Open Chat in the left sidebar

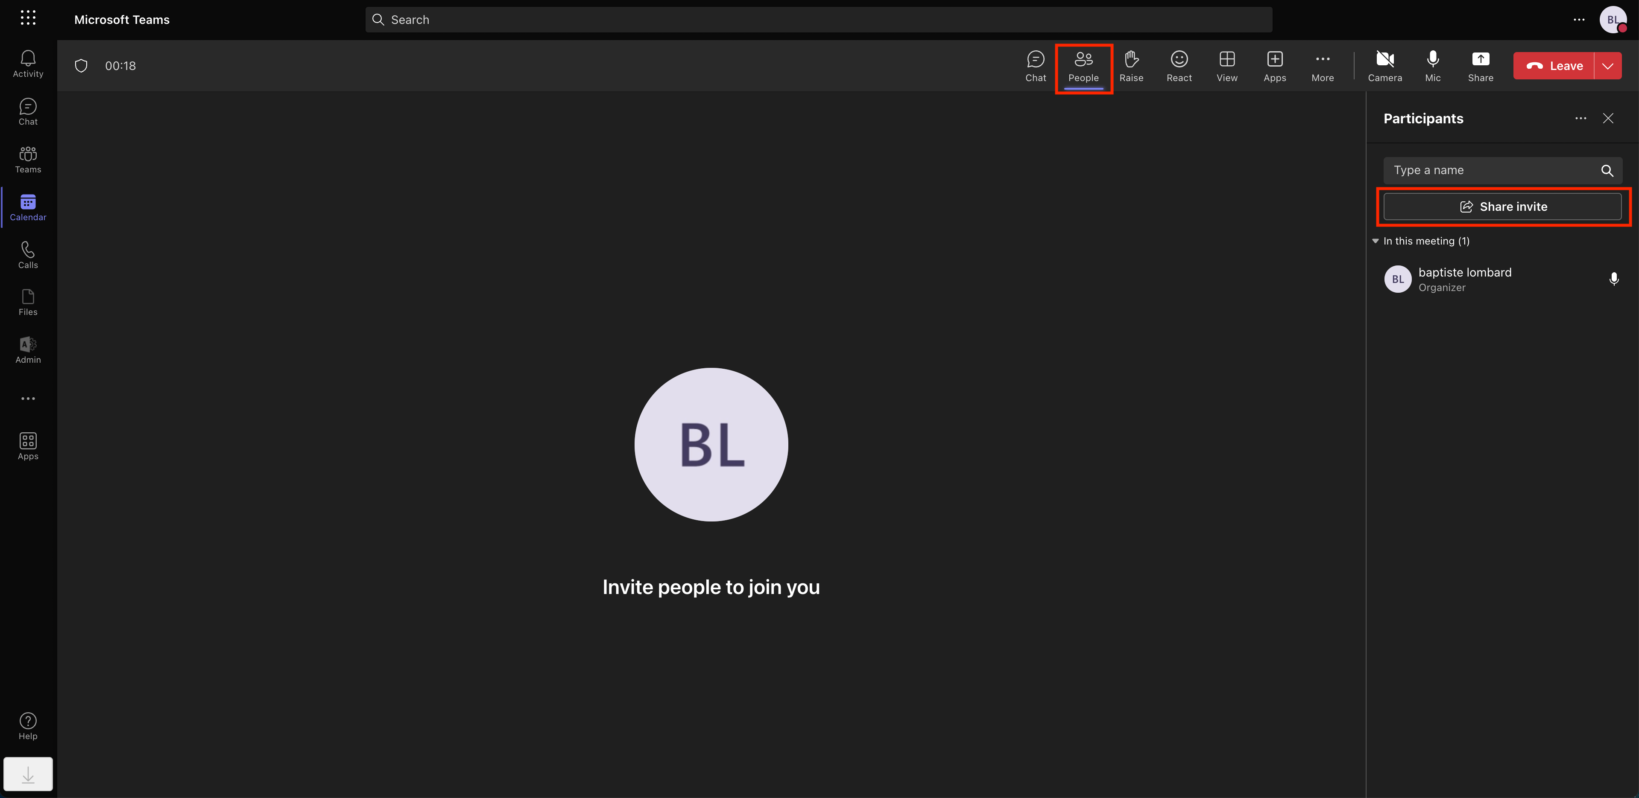click(x=28, y=112)
